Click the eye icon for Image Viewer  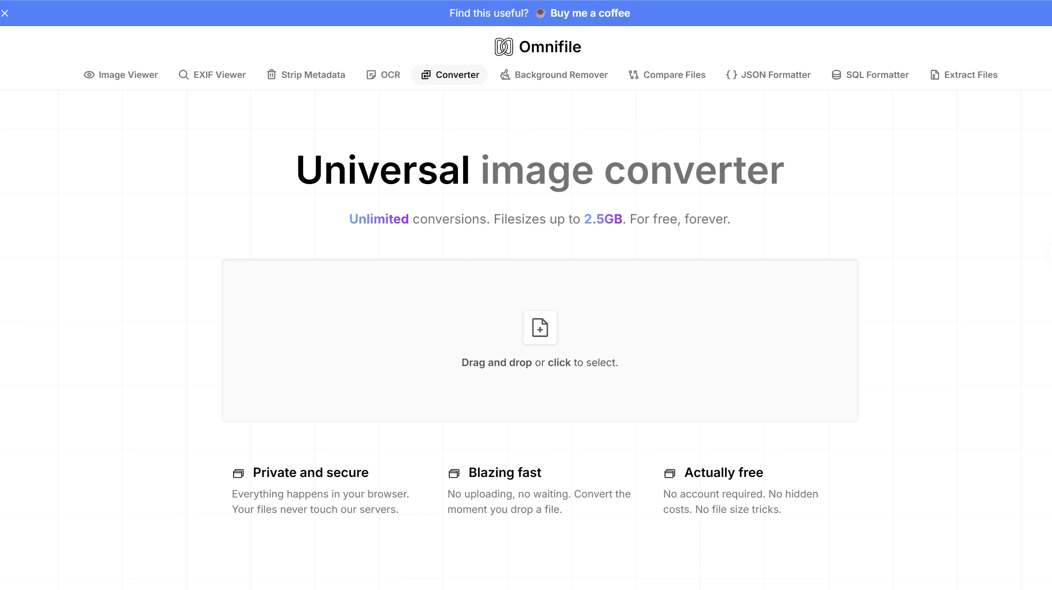(89, 75)
